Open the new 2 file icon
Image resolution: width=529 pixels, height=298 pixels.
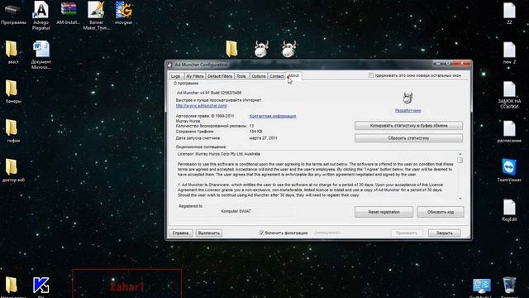(509, 53)
